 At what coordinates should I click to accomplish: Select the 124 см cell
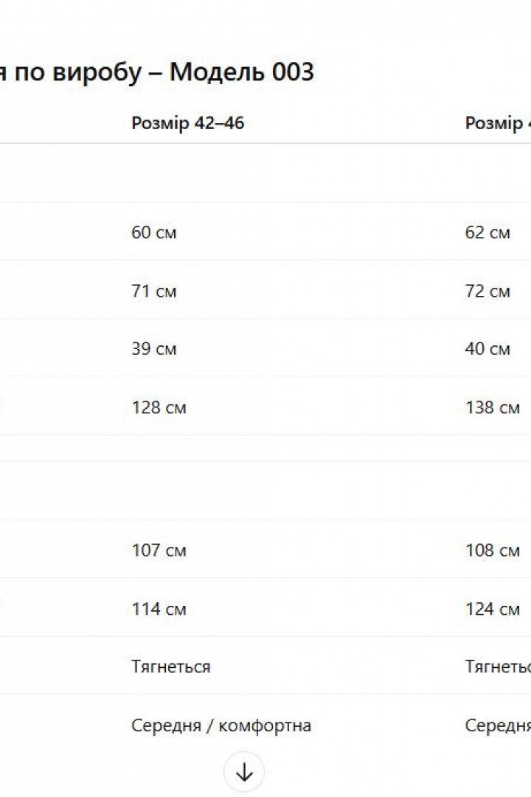493,608
